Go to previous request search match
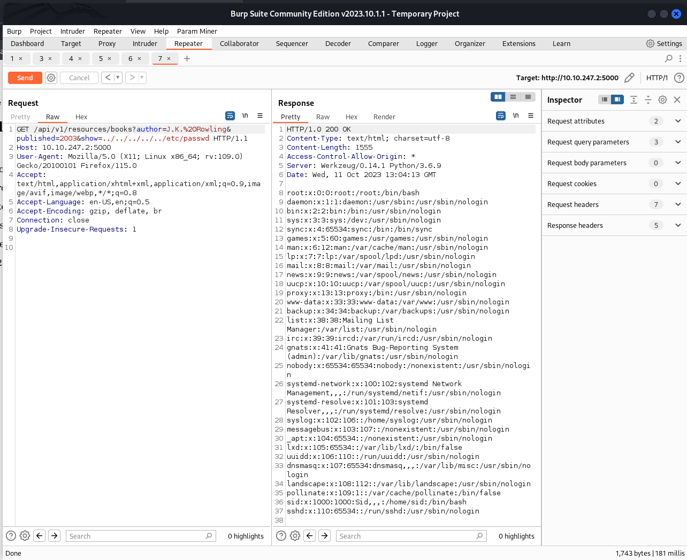Image resolution: width=687 pixels, height=560 pixels. click(40, 535)
